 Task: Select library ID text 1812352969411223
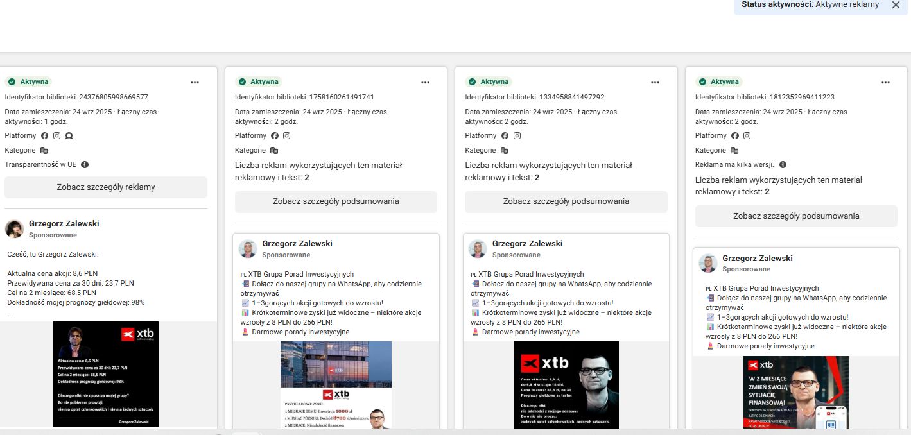point(803,98)
